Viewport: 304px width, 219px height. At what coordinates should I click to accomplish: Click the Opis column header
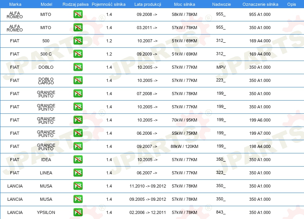292,4
